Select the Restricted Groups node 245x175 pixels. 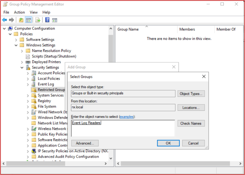(48, 89)
